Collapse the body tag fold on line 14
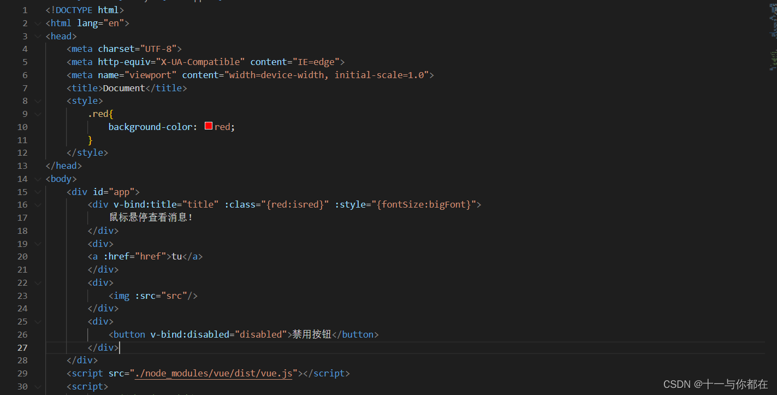The image size is (777, 395). [x=37, y=179]
